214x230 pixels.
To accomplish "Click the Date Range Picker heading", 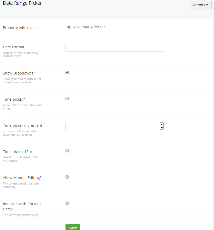I will 22,3.
